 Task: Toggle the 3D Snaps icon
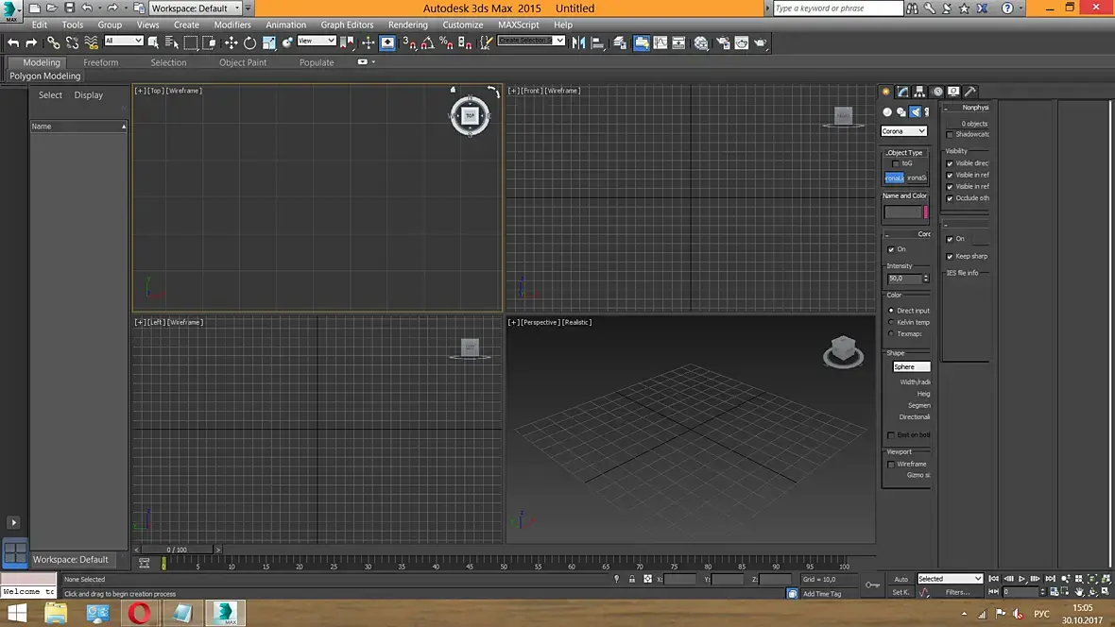[x=409, y=42]
